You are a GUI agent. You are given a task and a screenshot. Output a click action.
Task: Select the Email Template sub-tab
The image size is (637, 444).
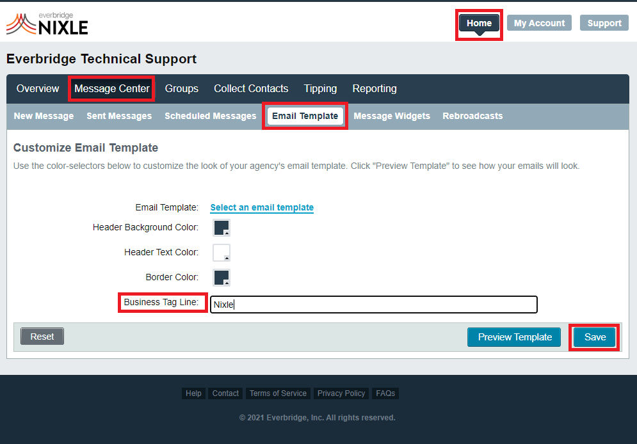[x=305, y=116]
